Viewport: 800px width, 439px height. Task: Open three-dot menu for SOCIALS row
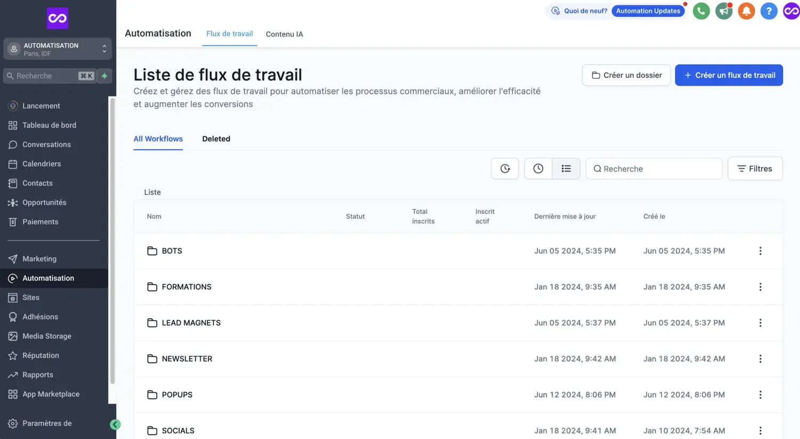[761, 430]
